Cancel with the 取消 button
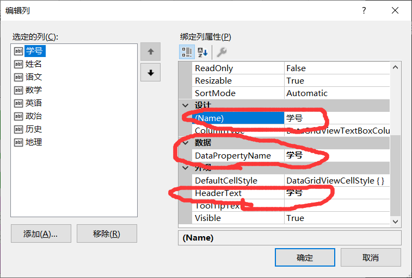 pyautogui.click(x=371, y=257)
